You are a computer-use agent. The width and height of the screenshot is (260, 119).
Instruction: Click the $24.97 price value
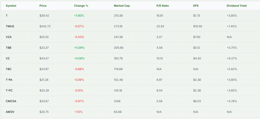(44, 69)
